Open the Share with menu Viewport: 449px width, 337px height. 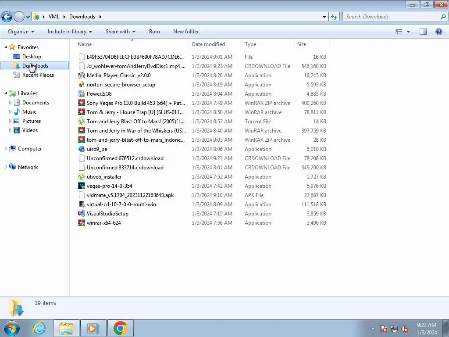click(120, 32)
